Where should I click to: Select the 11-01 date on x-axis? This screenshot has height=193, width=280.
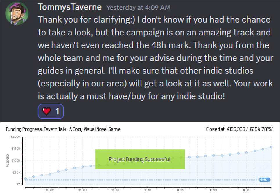[x=148, y=190]
